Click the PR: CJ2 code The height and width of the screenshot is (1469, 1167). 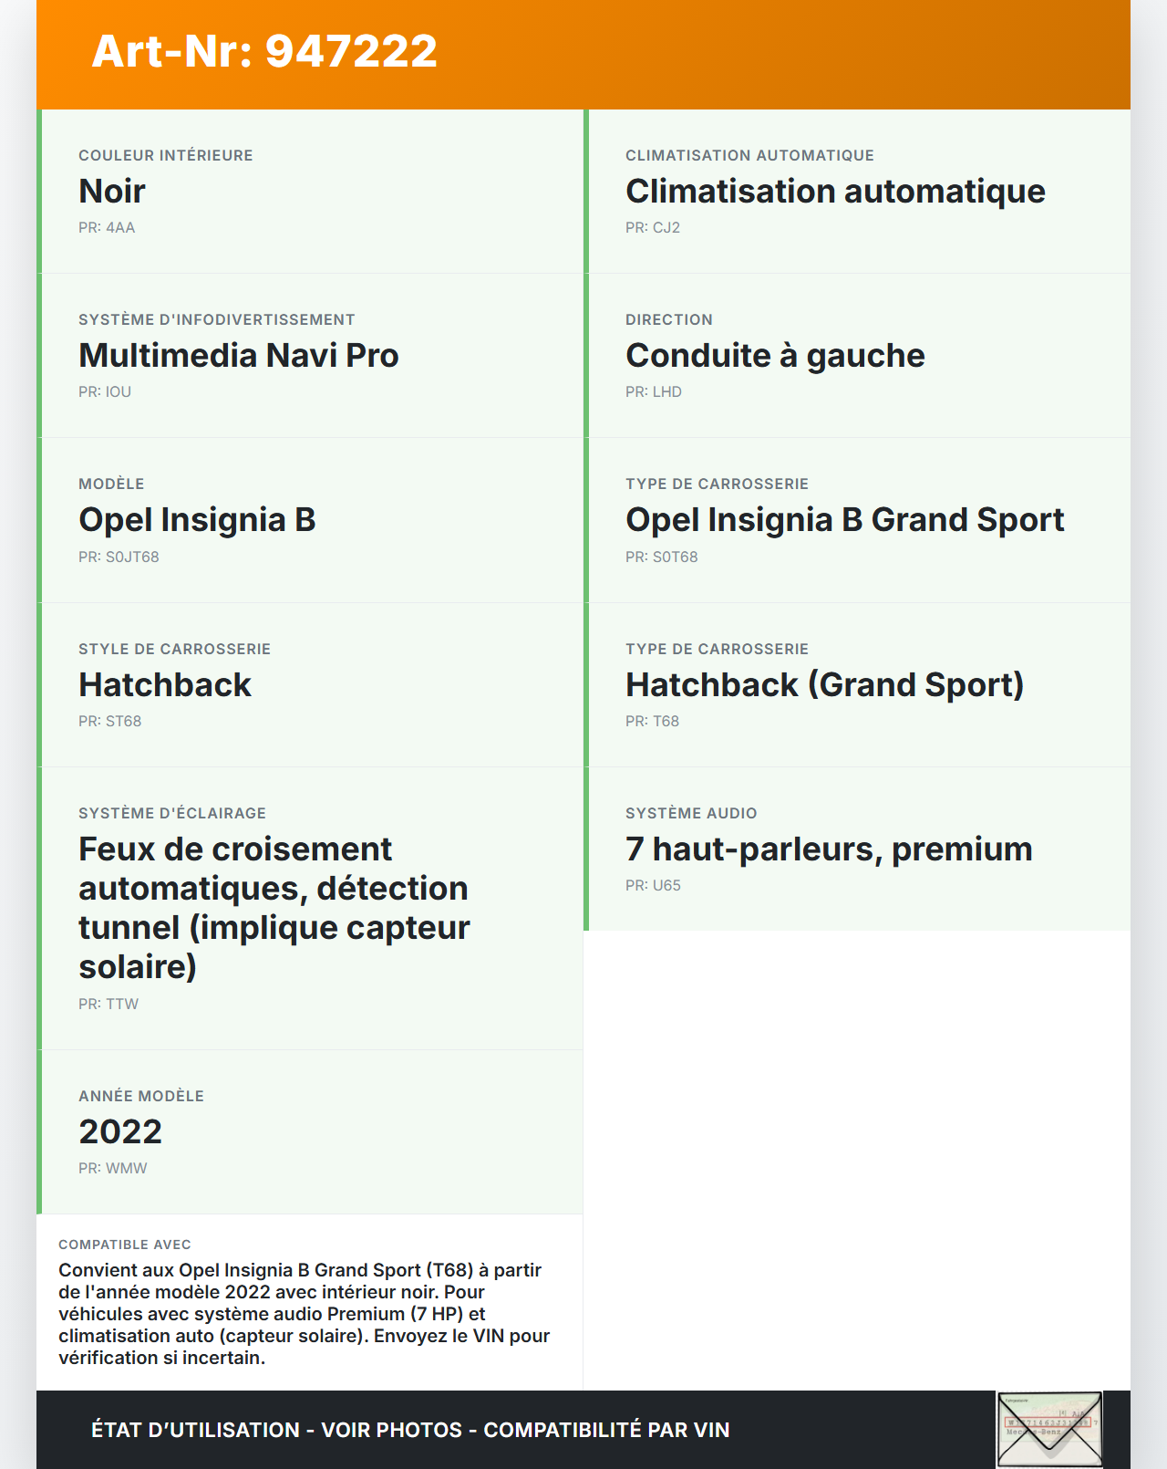point(653,228)
